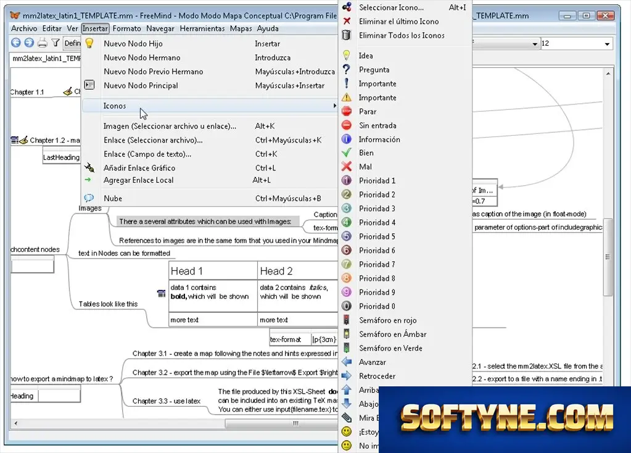Choose Nuevo Nodo Previo Hermano entry

point(209,72)
